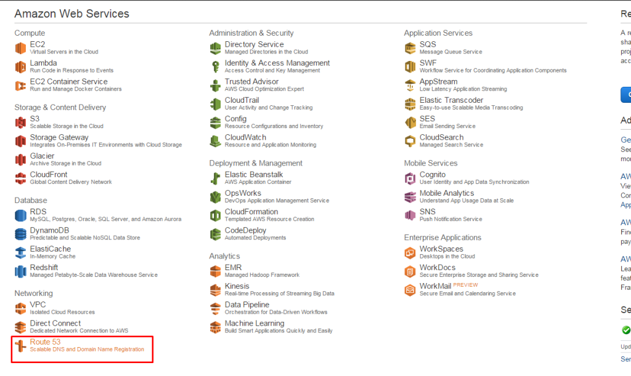Image resolution: width=631 pixels, height=376 pixels.
Task: Click the 'Scalable Storage in the Cloud' description
Action: 67,126
